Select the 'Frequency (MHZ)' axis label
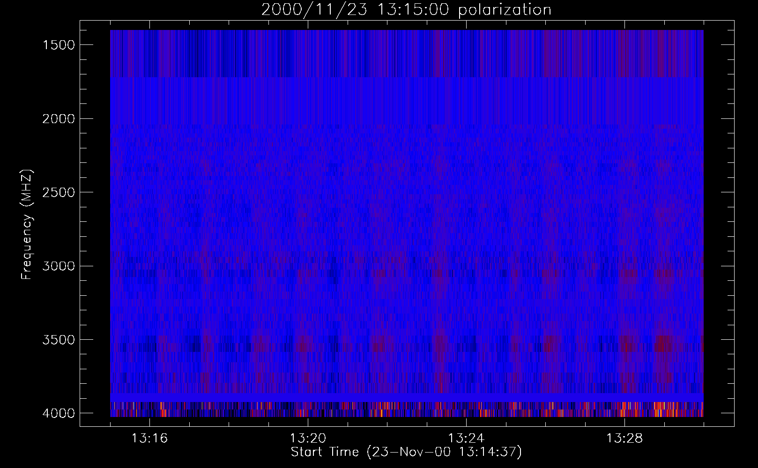 tap(27, 225)
